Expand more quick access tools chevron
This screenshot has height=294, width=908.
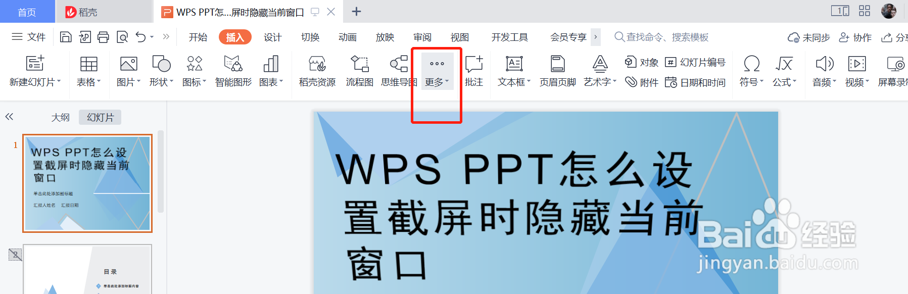pos(166,36)
